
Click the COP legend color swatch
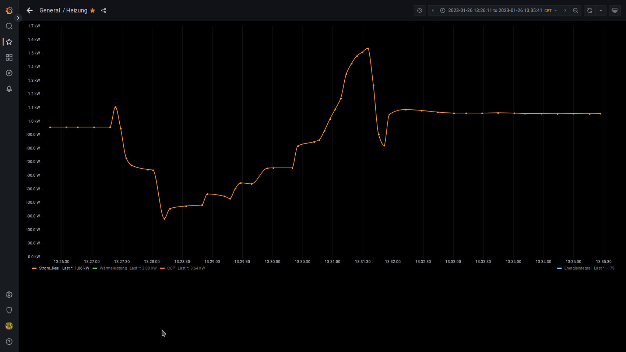[x=162, y=268]
